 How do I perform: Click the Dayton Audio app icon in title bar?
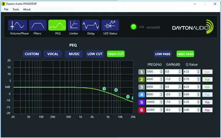(3, 4)
